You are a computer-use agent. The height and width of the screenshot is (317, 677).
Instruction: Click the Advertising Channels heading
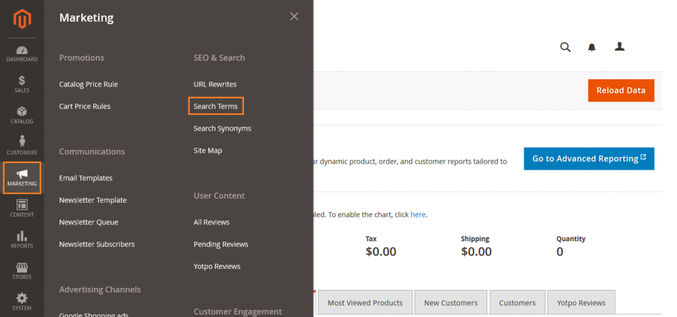[x=100, y=290]
